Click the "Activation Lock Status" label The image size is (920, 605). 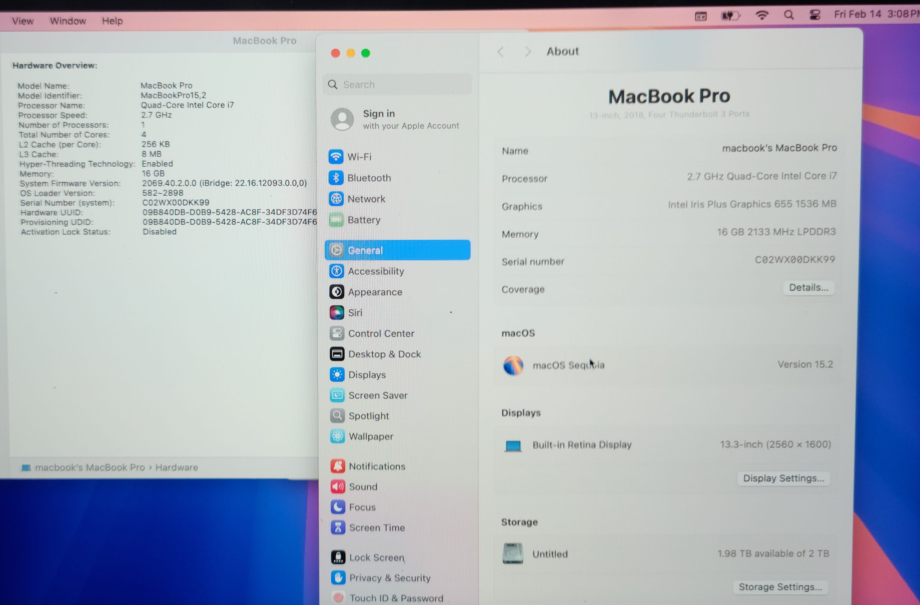click(x=66, y=232)
